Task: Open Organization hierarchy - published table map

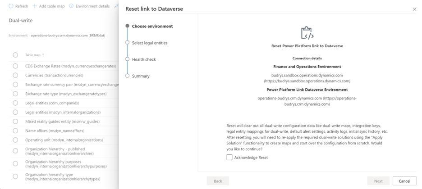Action: 60,151
